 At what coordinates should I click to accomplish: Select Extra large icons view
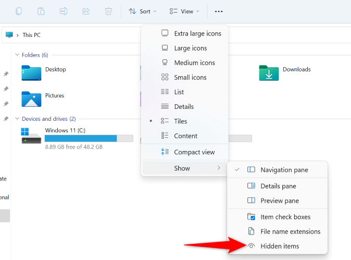click(x=197, y=33)
